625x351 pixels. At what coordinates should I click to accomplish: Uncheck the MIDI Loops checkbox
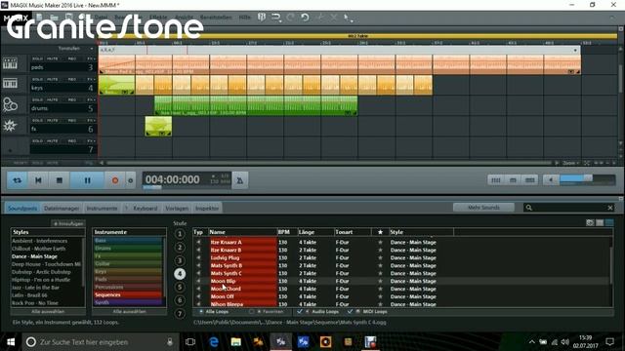point(350,312)
